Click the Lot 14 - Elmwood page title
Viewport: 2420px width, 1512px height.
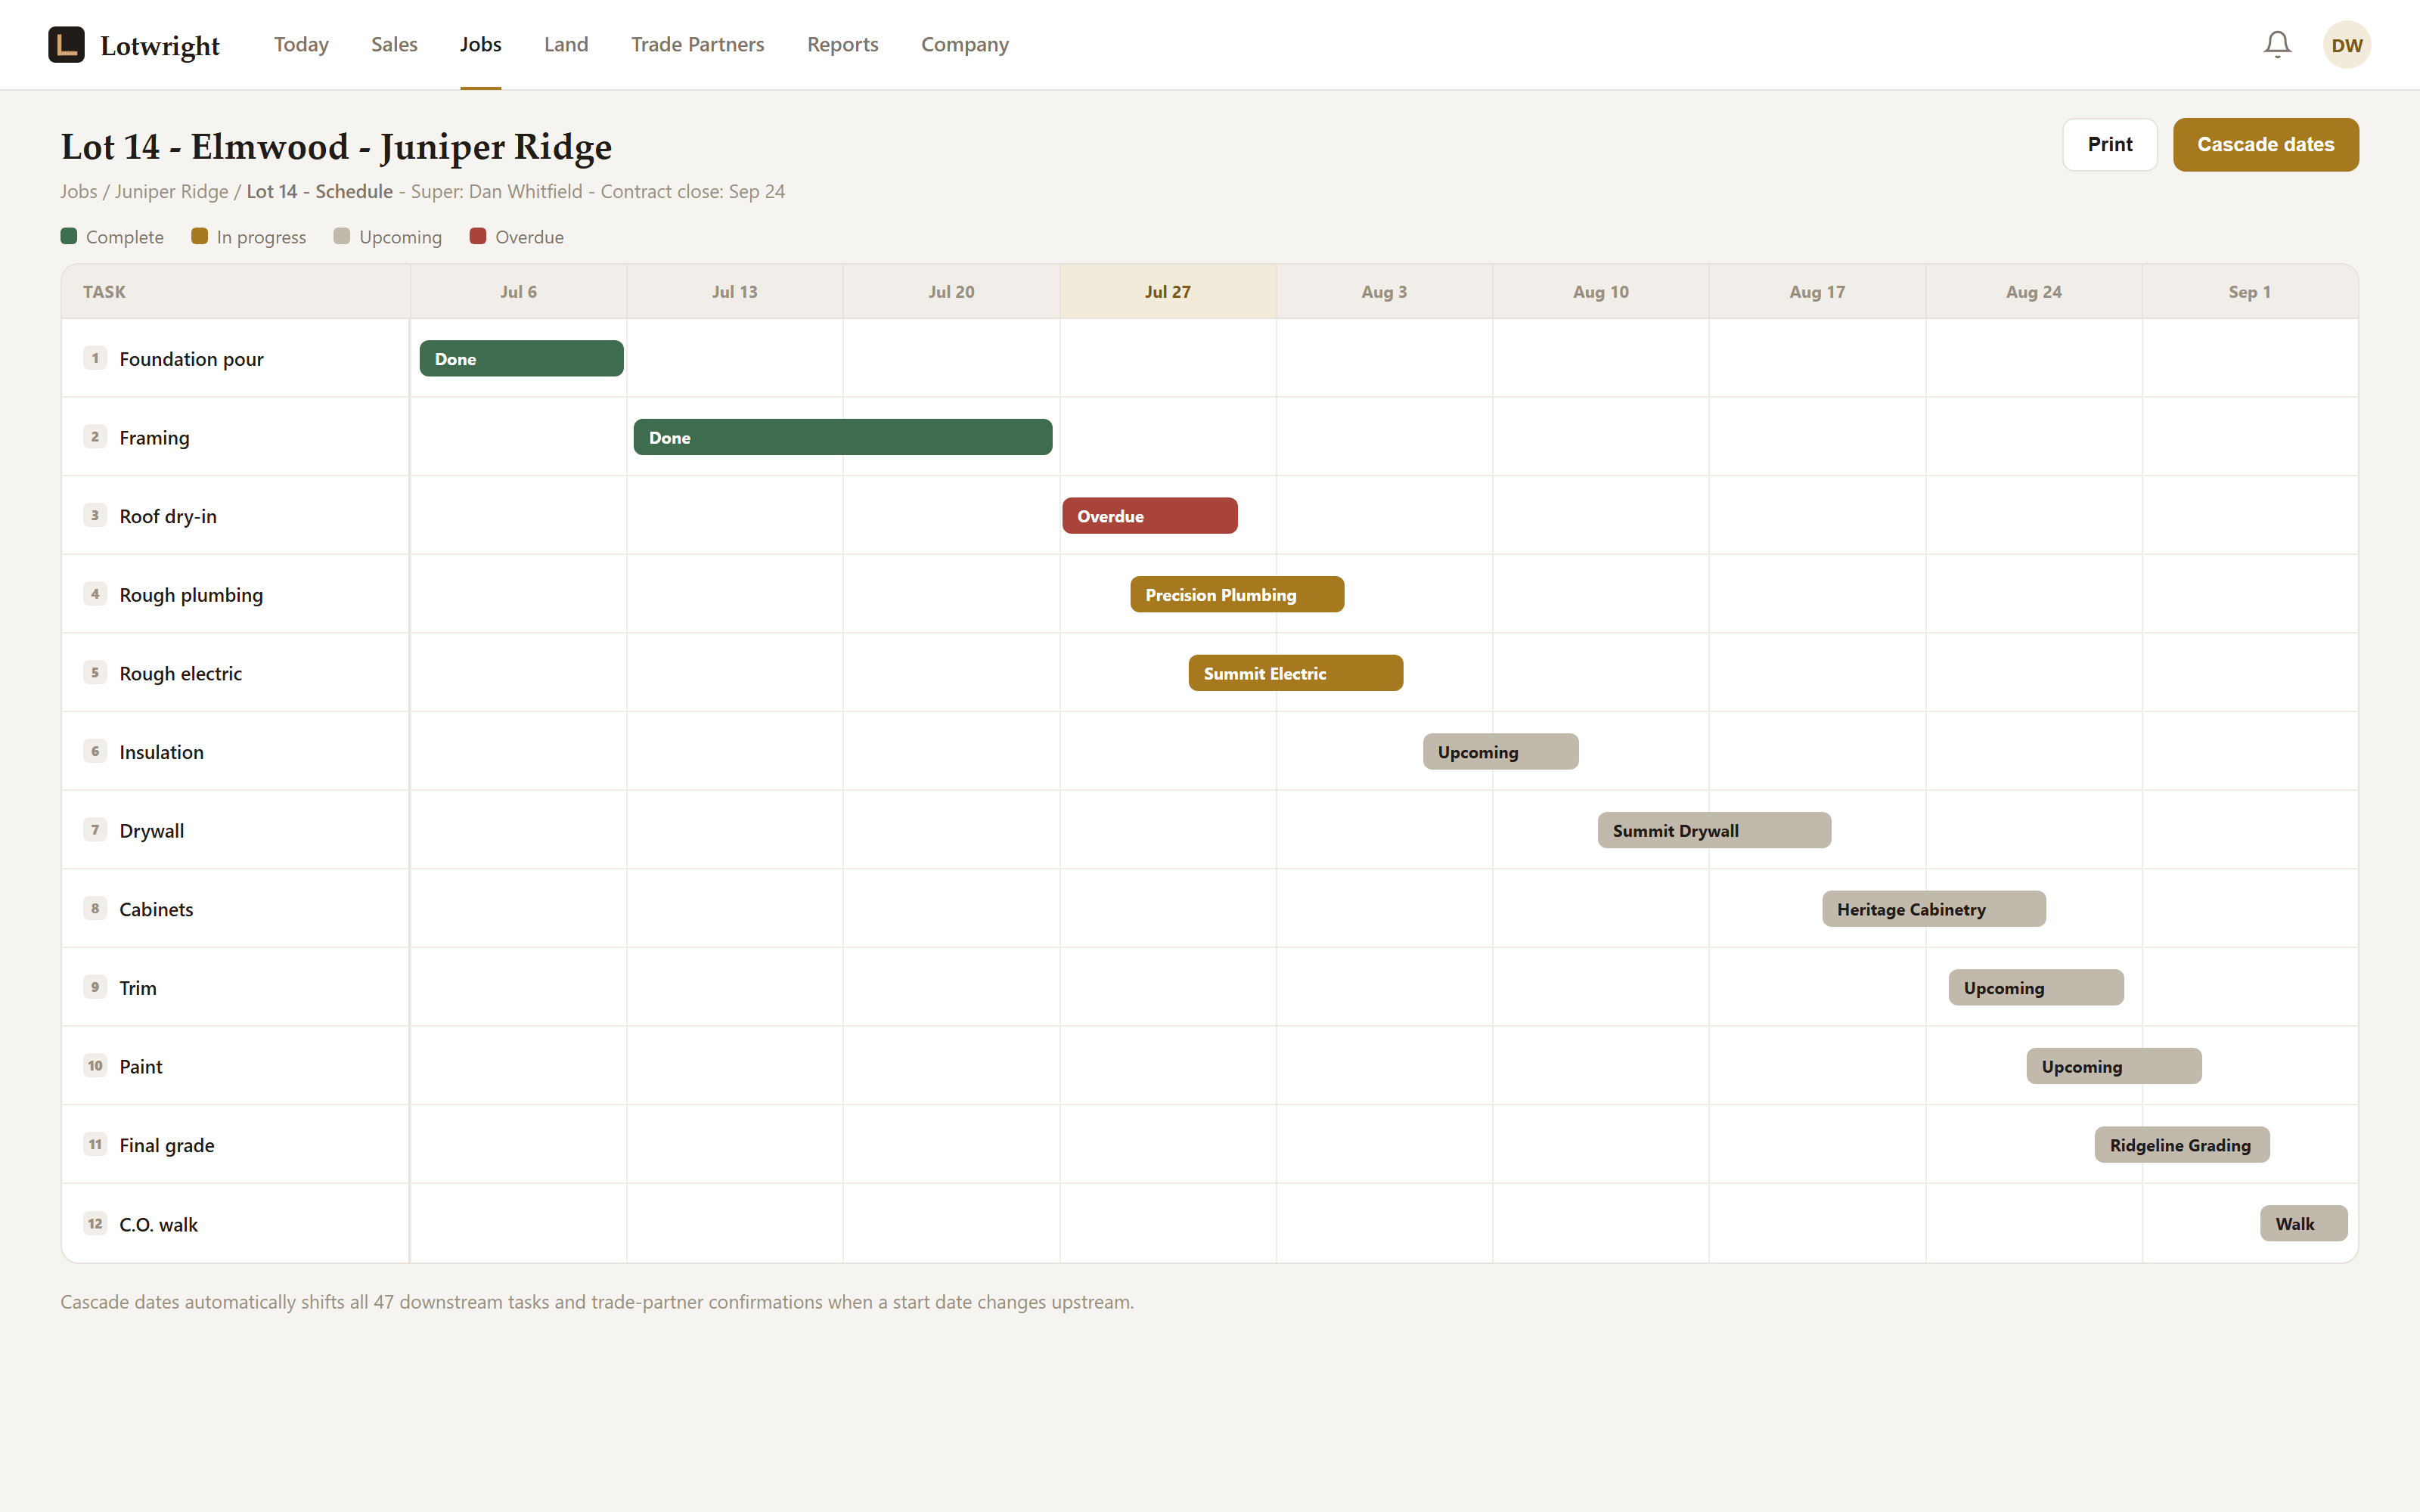point(336,147)
